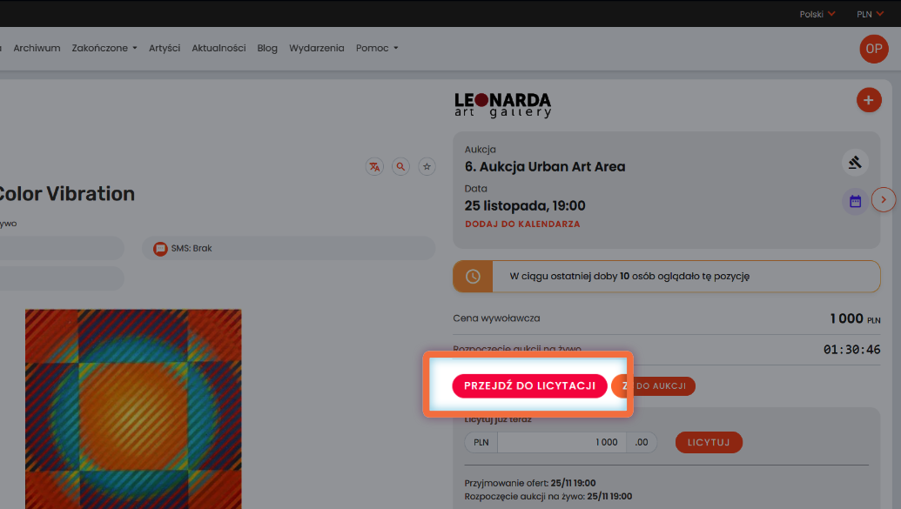Click Dodaj do kalendarza link

pyautogui.click(x=522, y=224)
